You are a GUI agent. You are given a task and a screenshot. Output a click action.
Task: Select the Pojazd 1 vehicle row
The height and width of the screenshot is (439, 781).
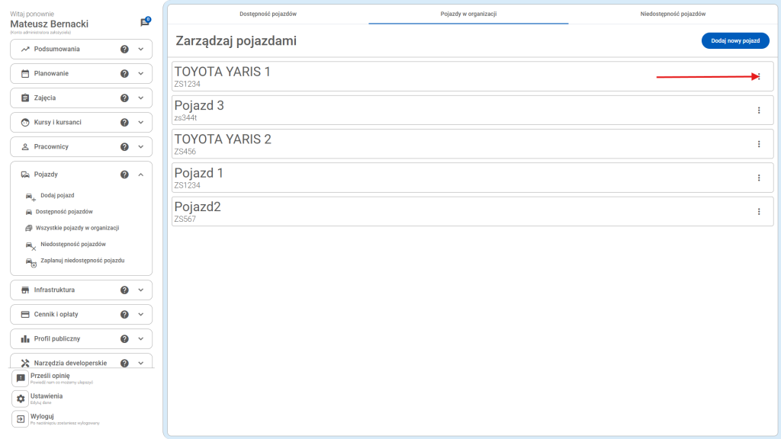[x=458, y=178]
